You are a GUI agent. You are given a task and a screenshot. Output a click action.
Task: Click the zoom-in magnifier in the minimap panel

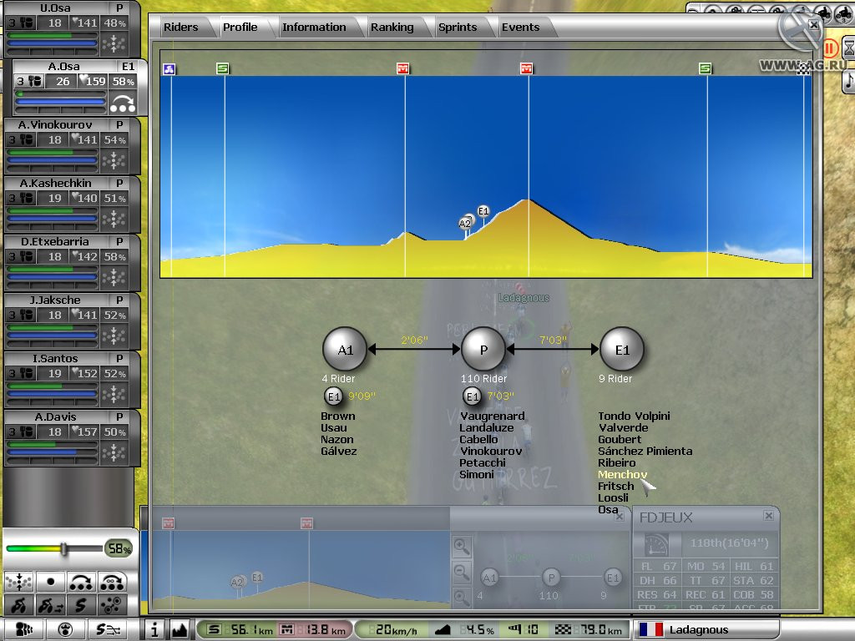point(461,546)
